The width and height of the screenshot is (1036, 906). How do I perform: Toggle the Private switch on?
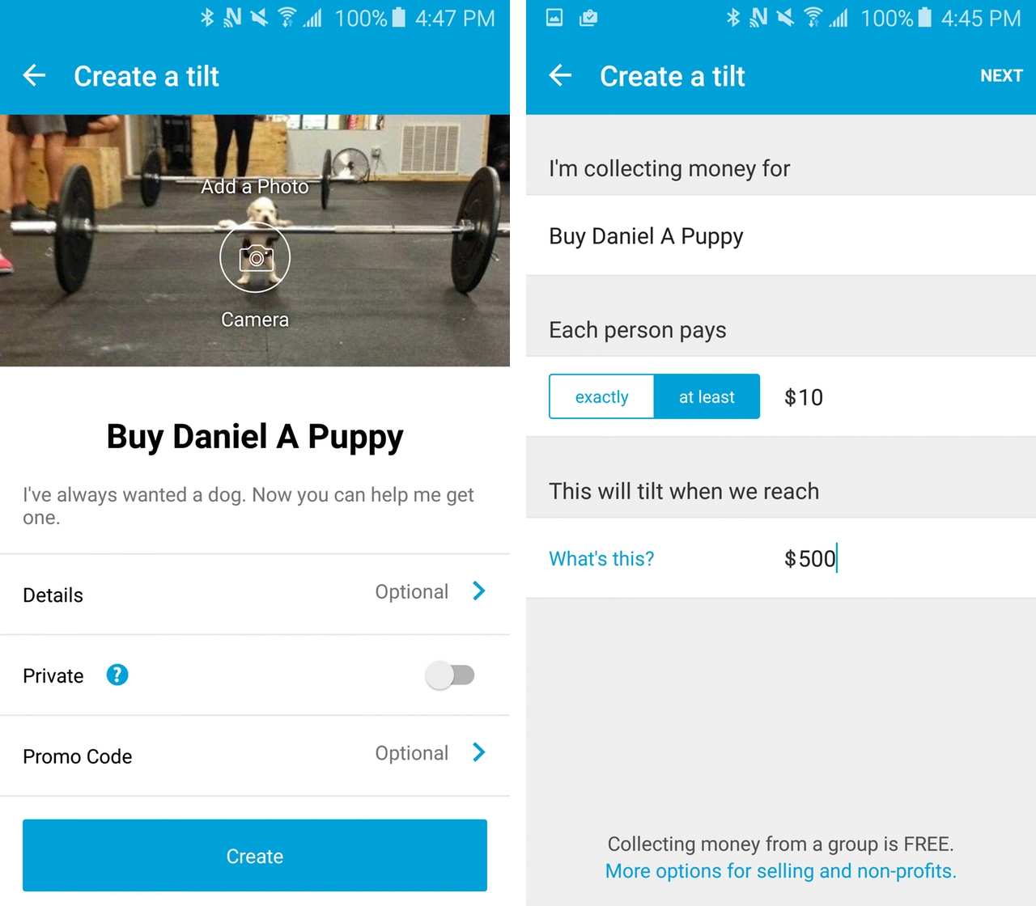coord(450,675)
